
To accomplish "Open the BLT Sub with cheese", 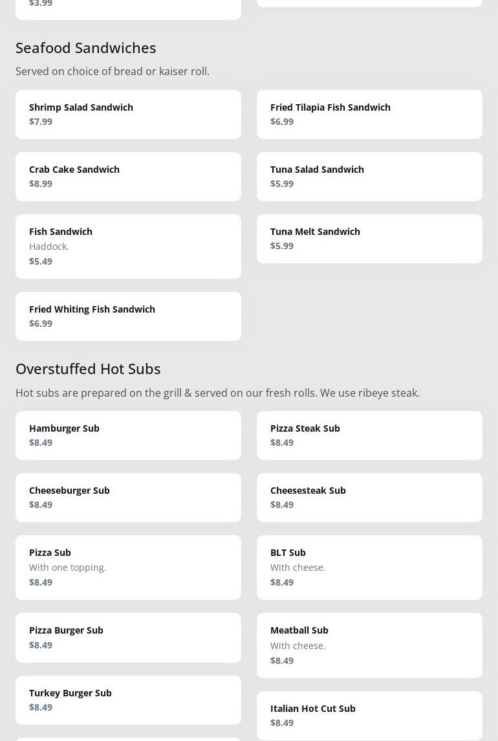I will [369, 567].
